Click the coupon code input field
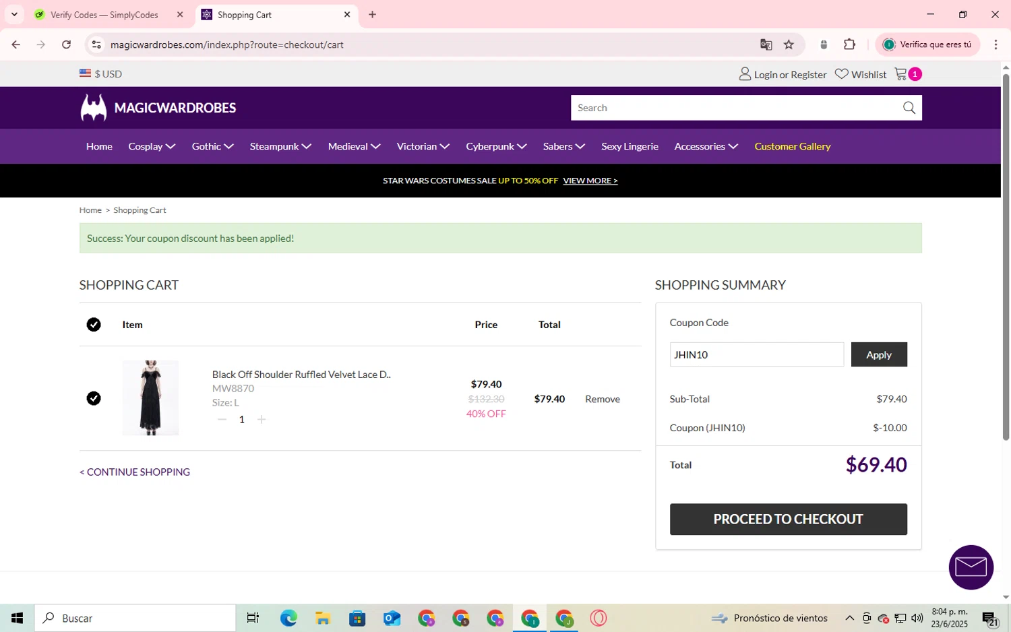1011x632 pixels. pos(756,354)
